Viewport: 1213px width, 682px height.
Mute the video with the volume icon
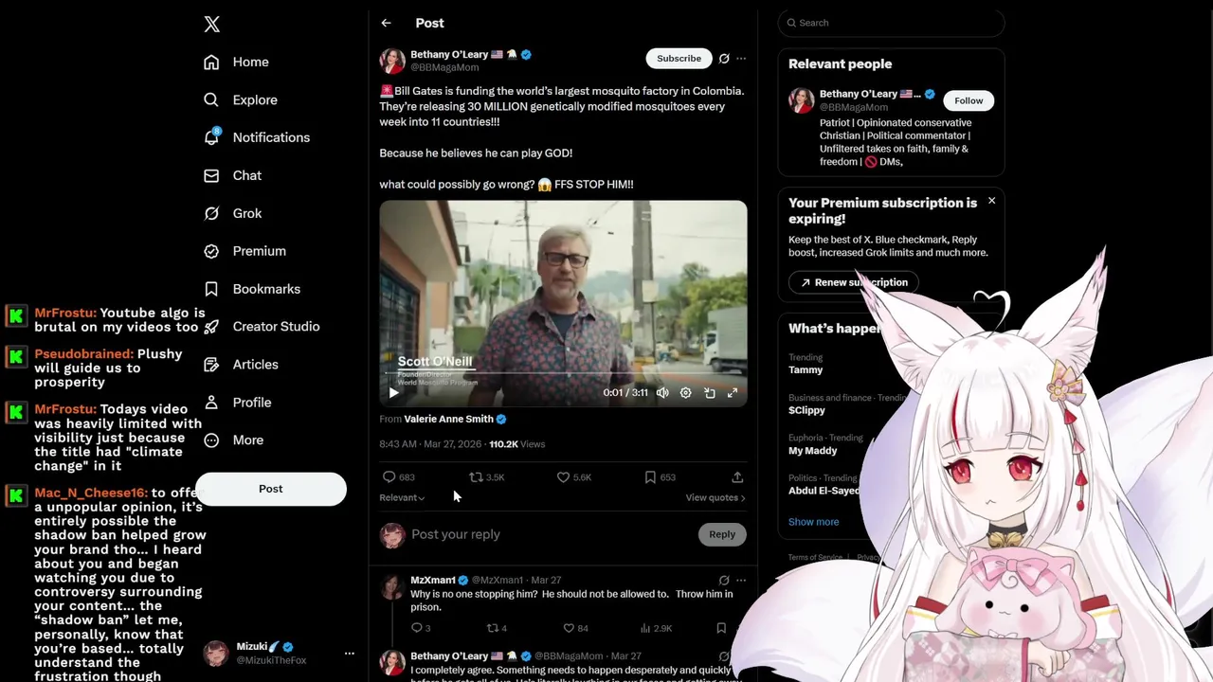click(x=662, y=393)
